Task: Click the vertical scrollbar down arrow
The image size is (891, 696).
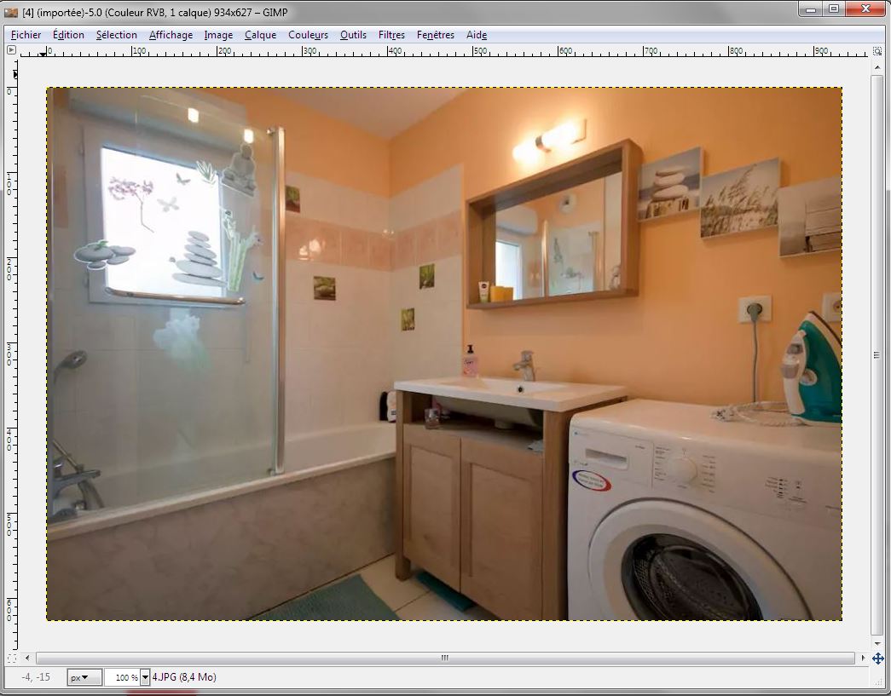Action: click(877, 644)
